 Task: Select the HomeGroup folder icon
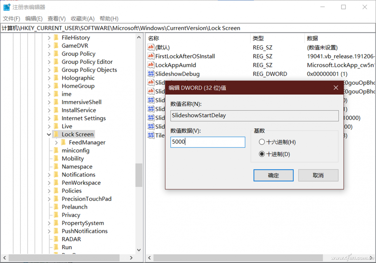pos(56,86)
